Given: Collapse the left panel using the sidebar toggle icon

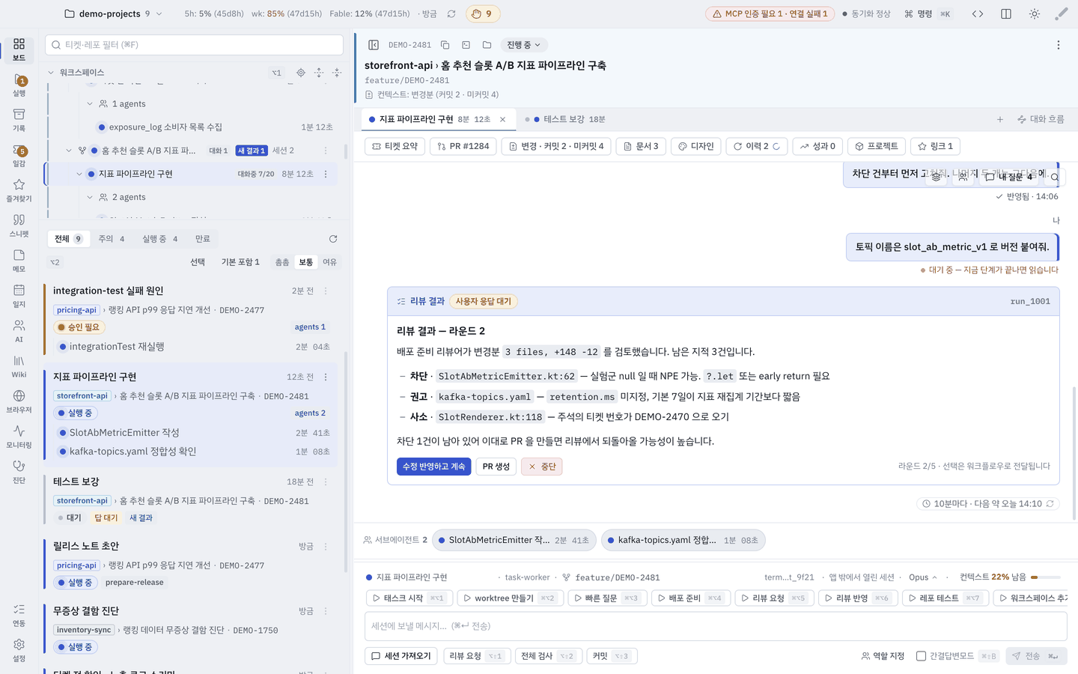Looking at the screenshot, I should 374,45.
